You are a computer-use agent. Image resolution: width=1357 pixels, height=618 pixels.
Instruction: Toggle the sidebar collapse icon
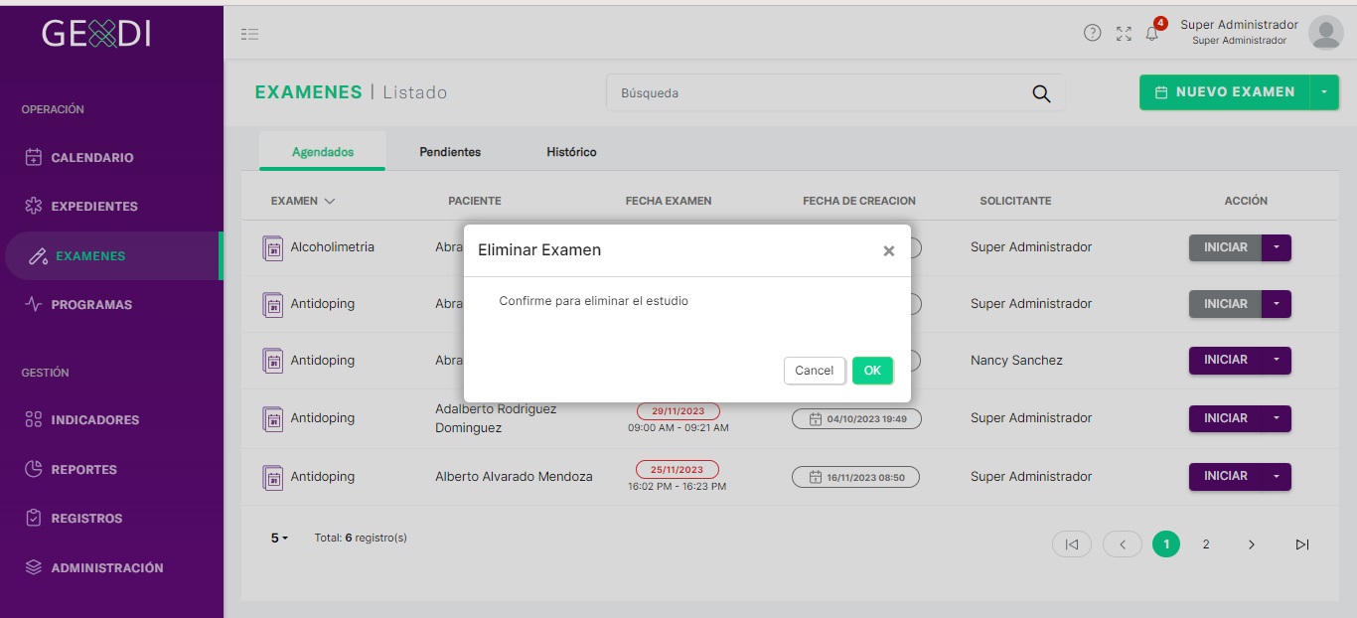click(x=249, y=34)
